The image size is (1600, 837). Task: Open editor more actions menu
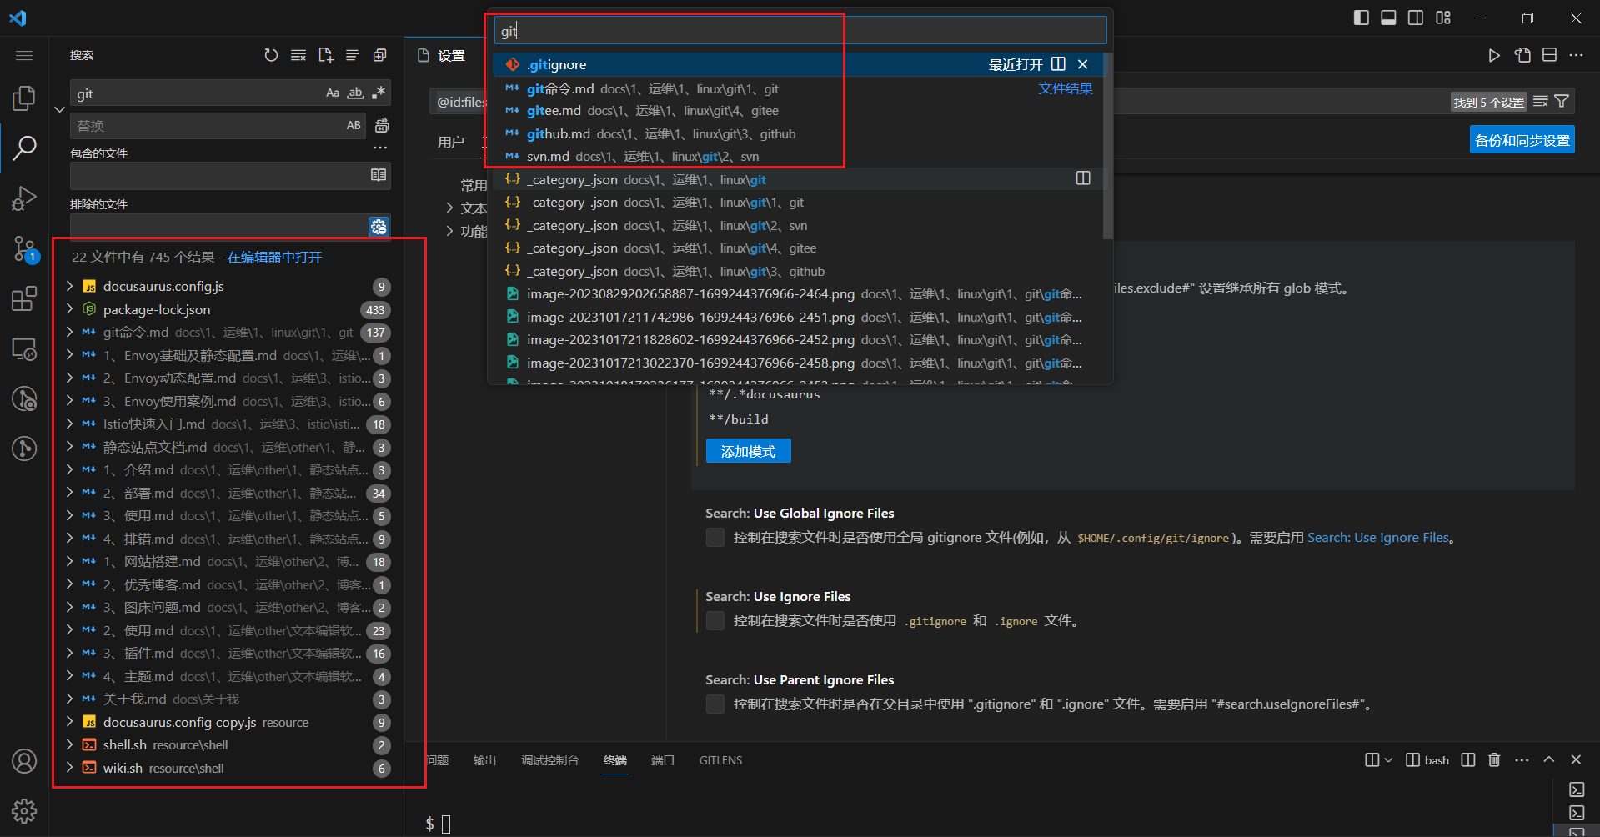pyautogui.click(x=1576, y=55)
